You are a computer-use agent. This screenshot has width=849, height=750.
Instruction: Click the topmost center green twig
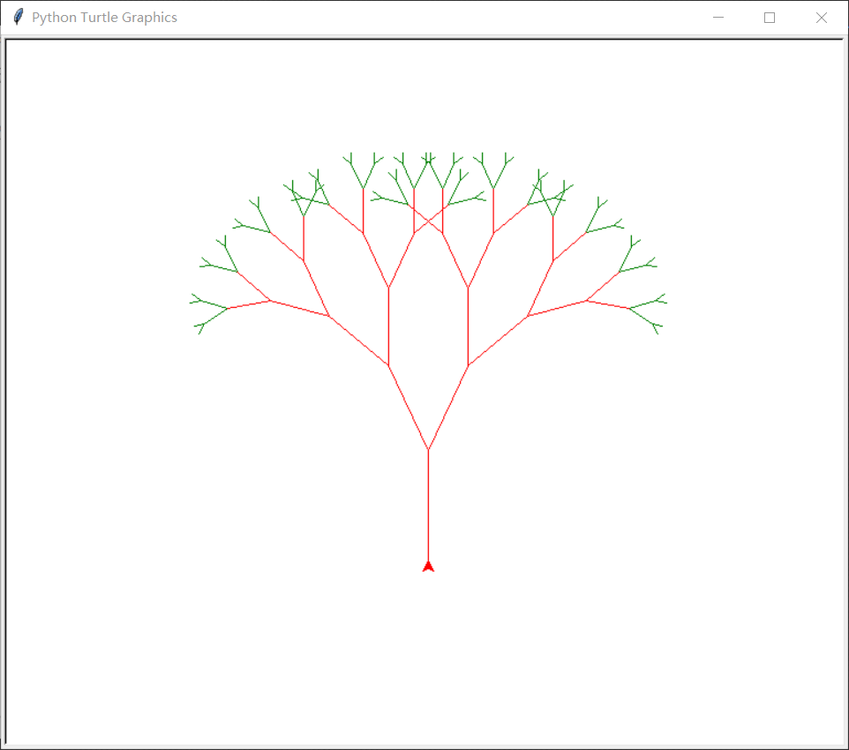pos(428,158)
